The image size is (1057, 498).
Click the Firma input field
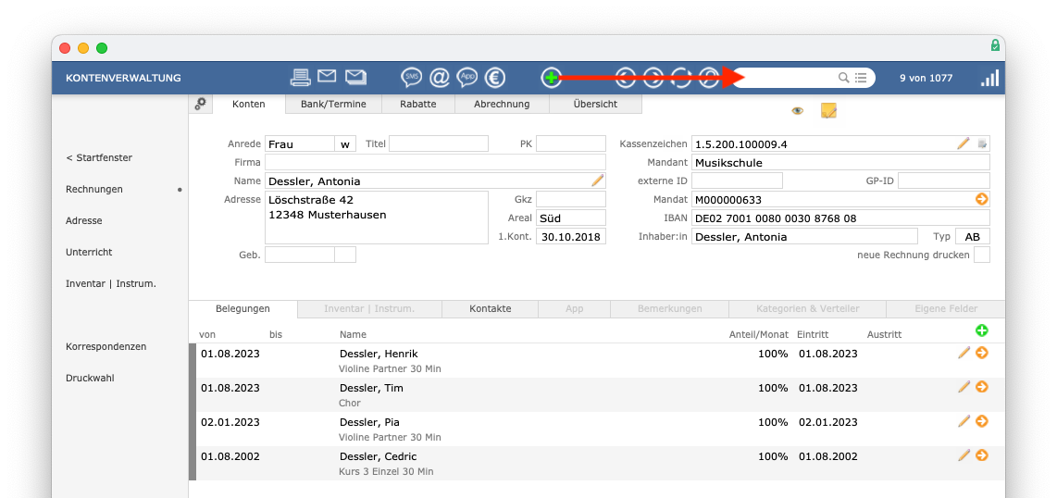click(x=435, y=162)
